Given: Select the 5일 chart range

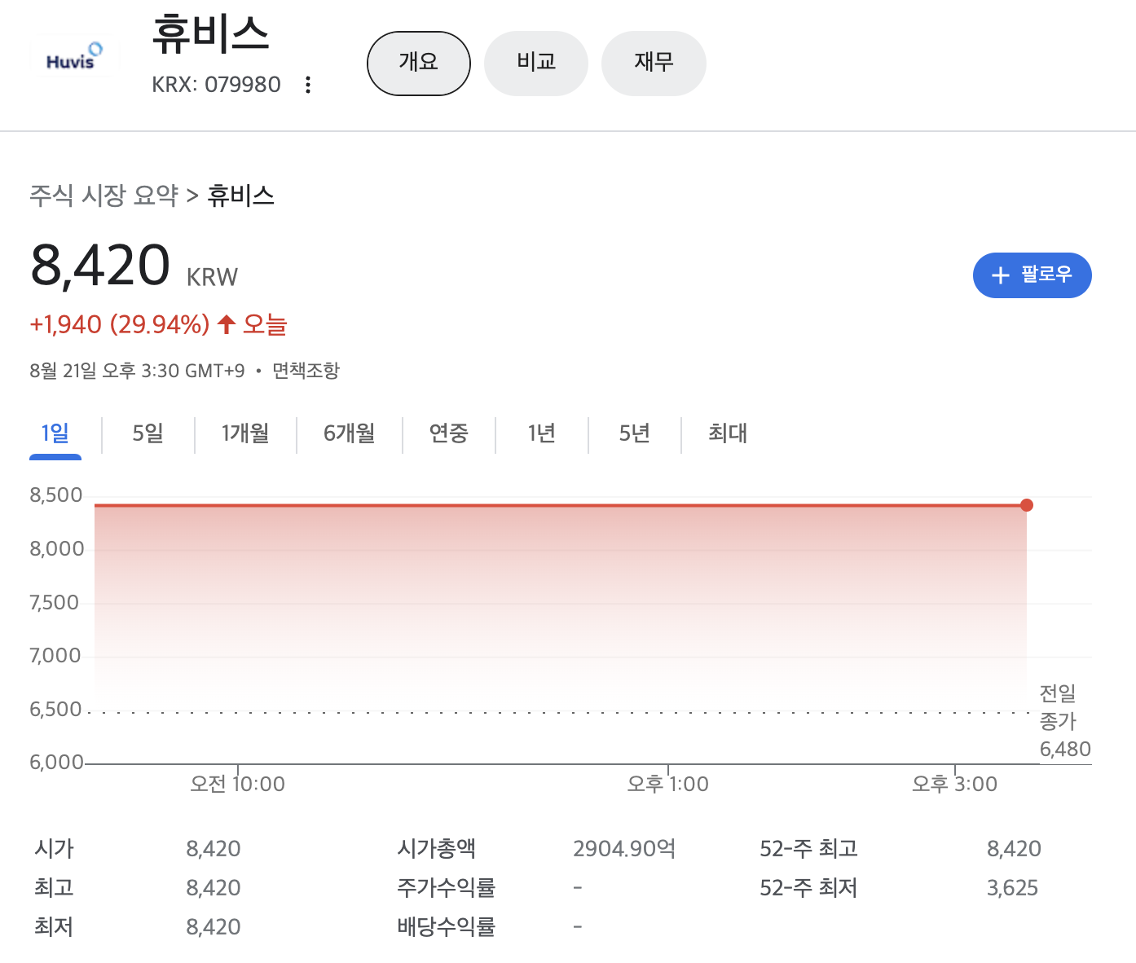Looking at the screenshot, I should click(148, 433).
